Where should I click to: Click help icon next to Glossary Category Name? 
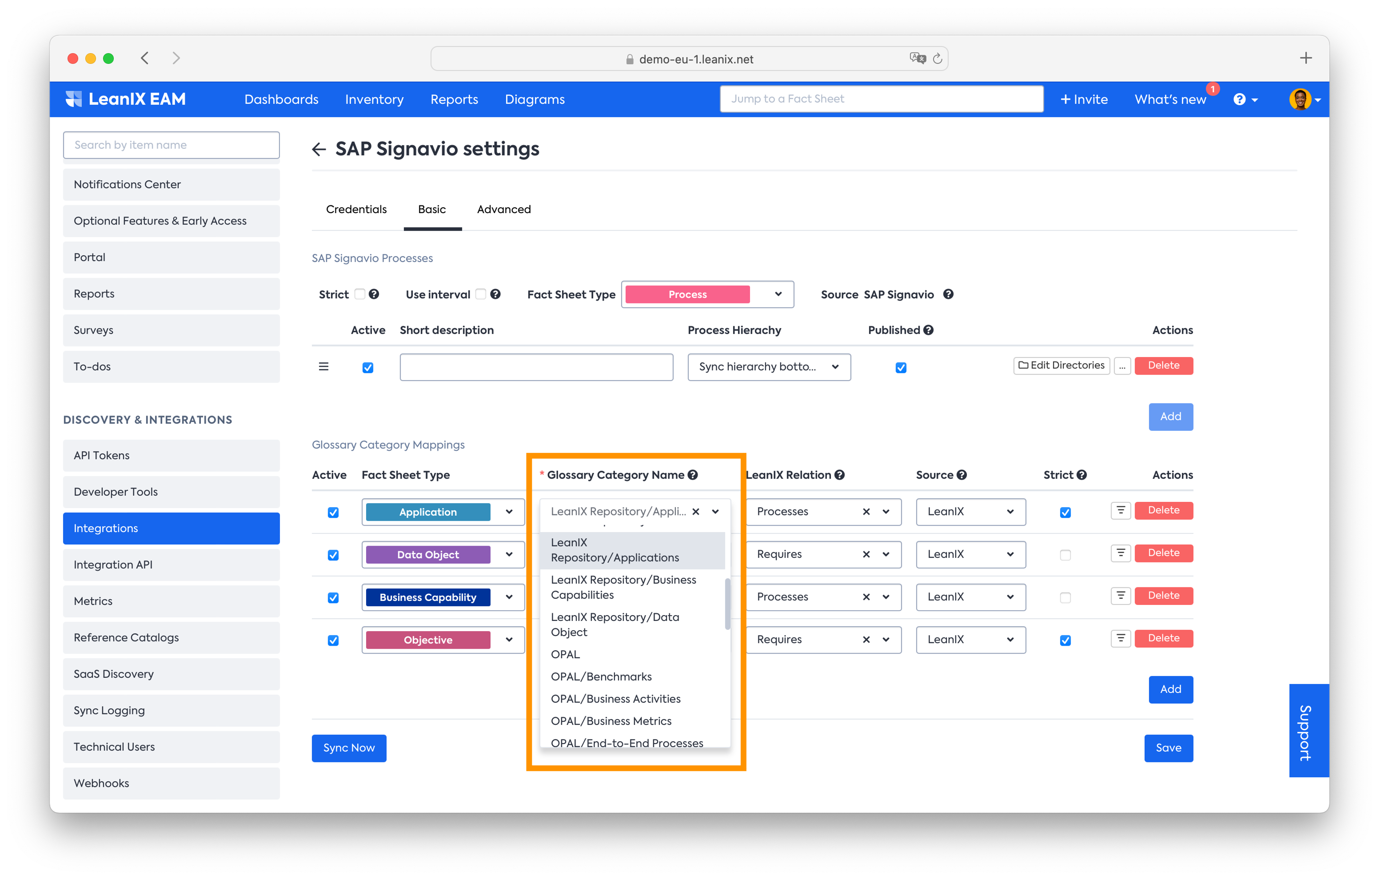[693, 474]
